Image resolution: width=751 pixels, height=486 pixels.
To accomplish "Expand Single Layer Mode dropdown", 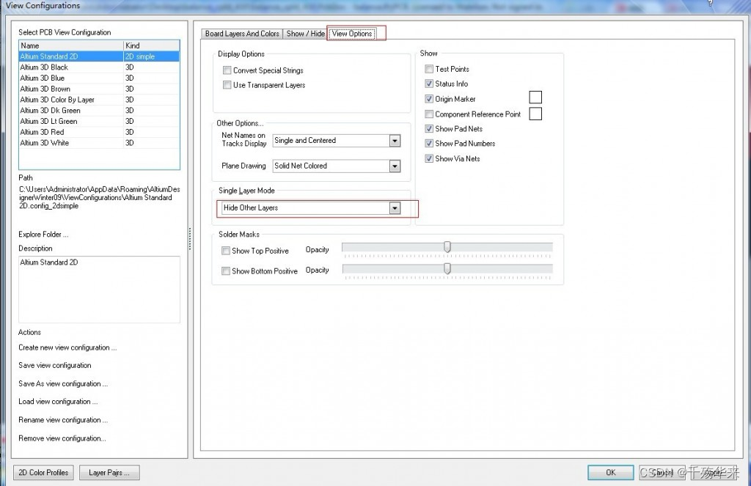I will (395, 207).
